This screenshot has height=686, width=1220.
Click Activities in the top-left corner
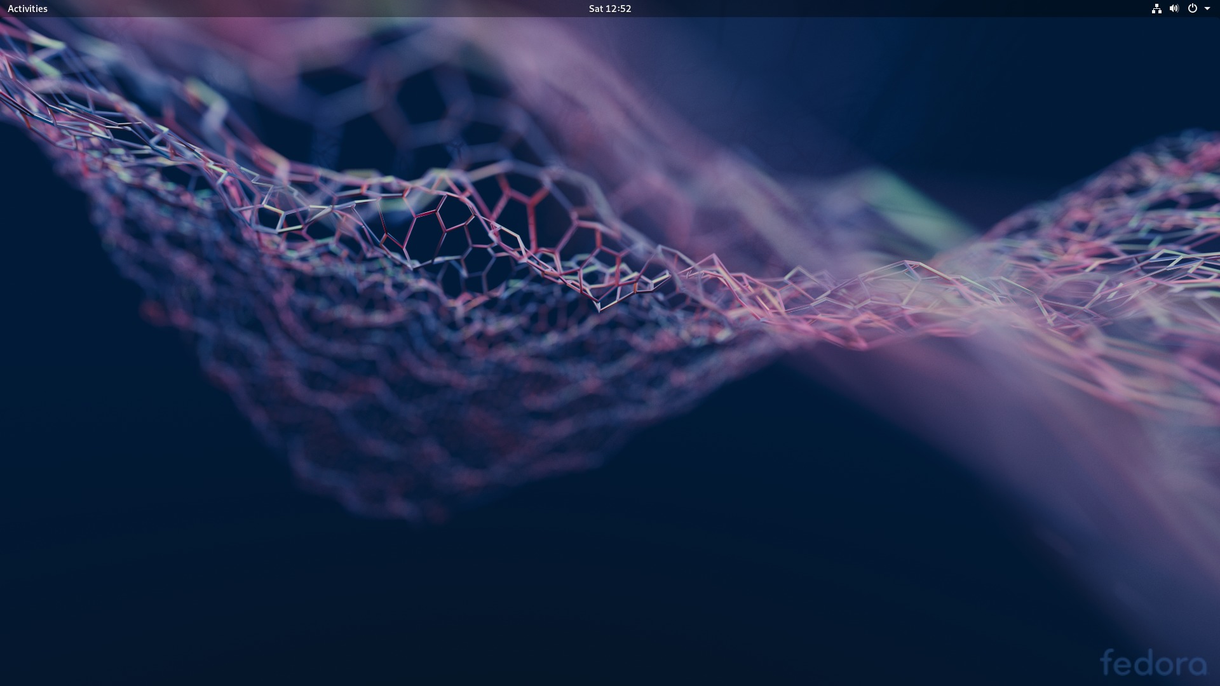[27, 8]
